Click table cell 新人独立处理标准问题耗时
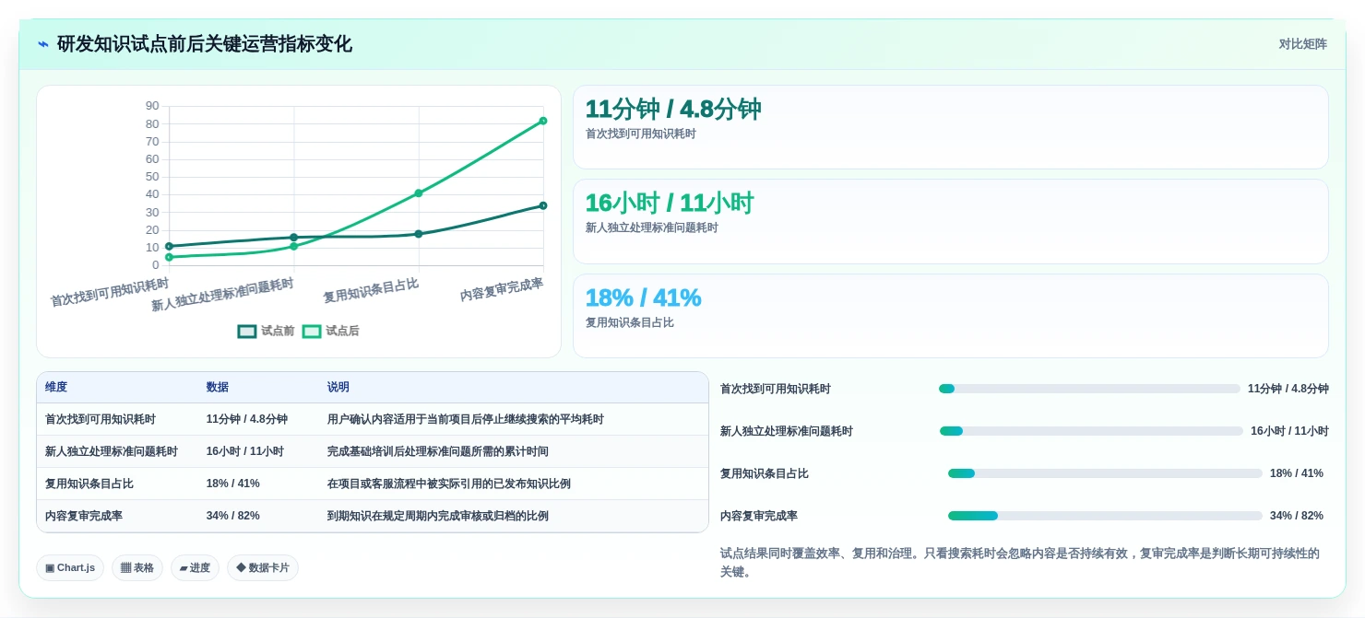Viewport: 1365px width, 618px height. pos(112,451)
